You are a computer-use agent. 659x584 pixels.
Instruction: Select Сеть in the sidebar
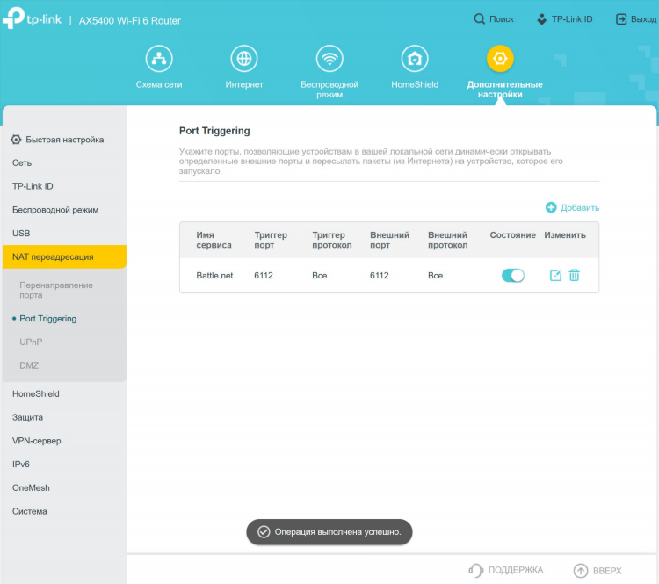tap(22, 163)
